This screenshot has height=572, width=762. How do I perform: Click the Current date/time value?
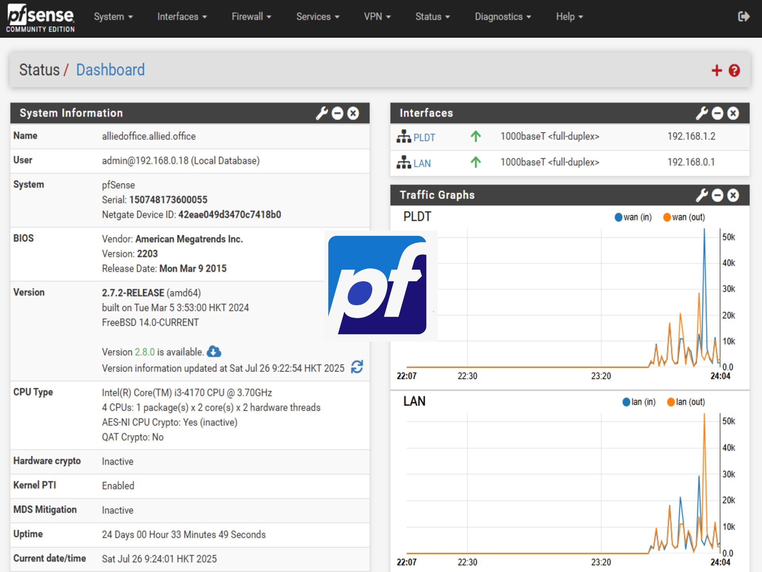[159, 559]
